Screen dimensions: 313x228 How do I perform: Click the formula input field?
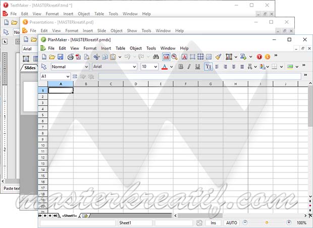[200, 76]
